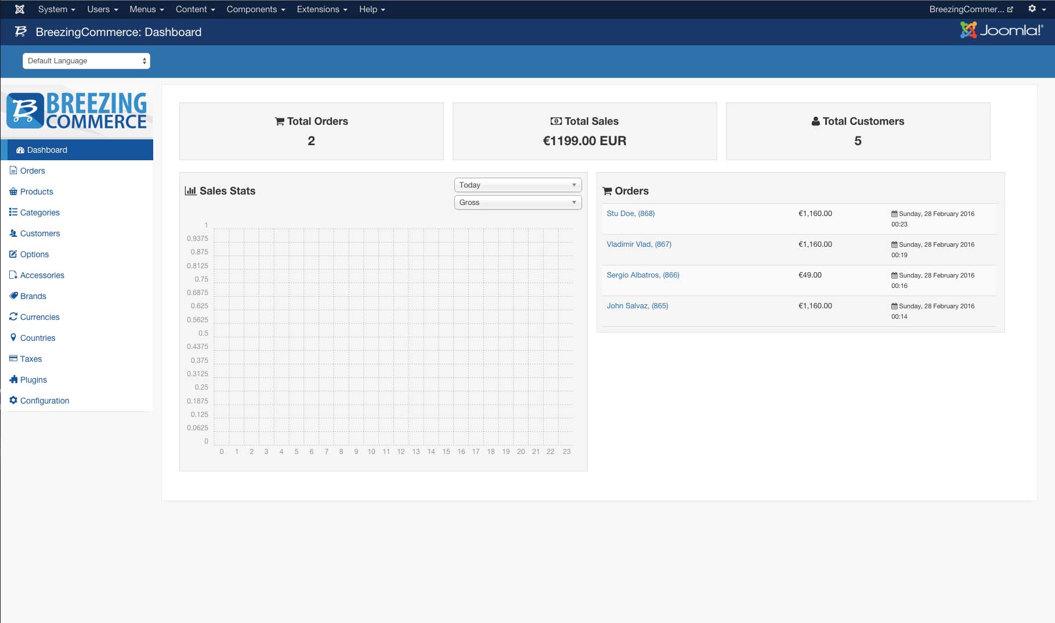The width and height of the screenshot is (1055, 623).
Task: Open the John Salvaz, (865) order
Action: pos(637,305)
